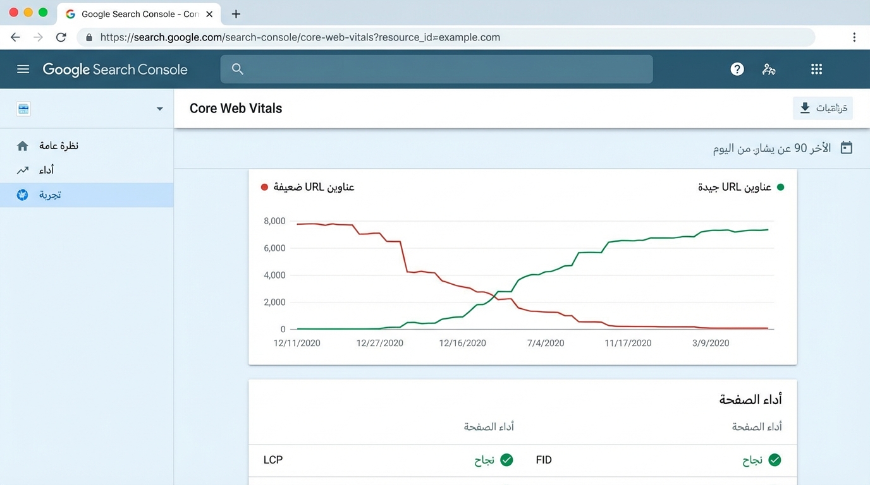Select the highlighted experience sidebar item

pyautogui.click(x=87, y=195)
